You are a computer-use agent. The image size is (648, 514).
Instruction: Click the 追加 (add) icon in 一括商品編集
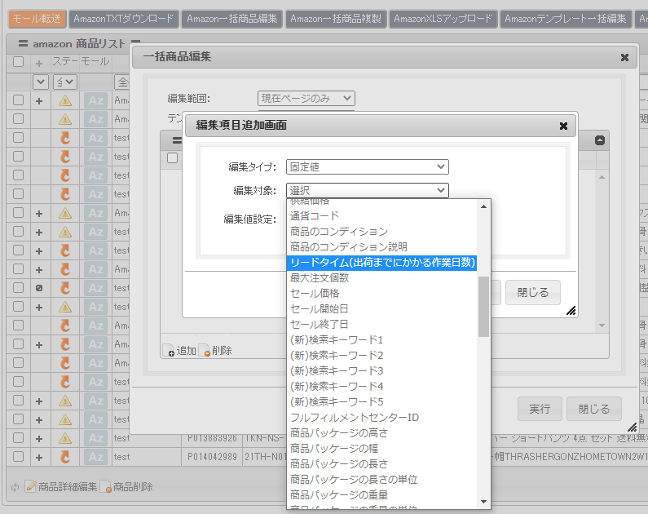point(169,351)
